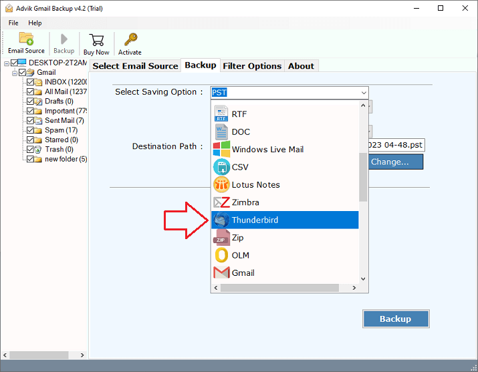The image size is (478, 372).
Task: Click the Drafts folder icon
Action: coord(38,102)
